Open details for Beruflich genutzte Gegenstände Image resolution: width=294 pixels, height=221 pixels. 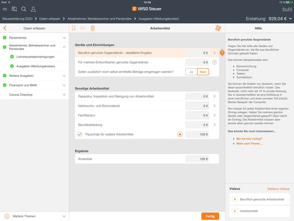pyautogui.click(x=215, y=53)
